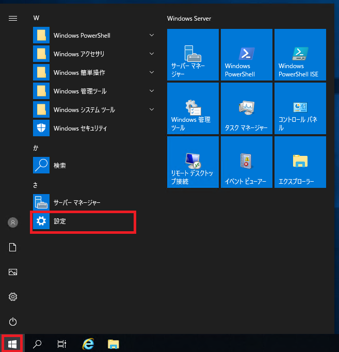This screenshot has height=352, width=339.
Task: Start the リモート デスクトップ接続 tile
Action: (x=193, y=162)
